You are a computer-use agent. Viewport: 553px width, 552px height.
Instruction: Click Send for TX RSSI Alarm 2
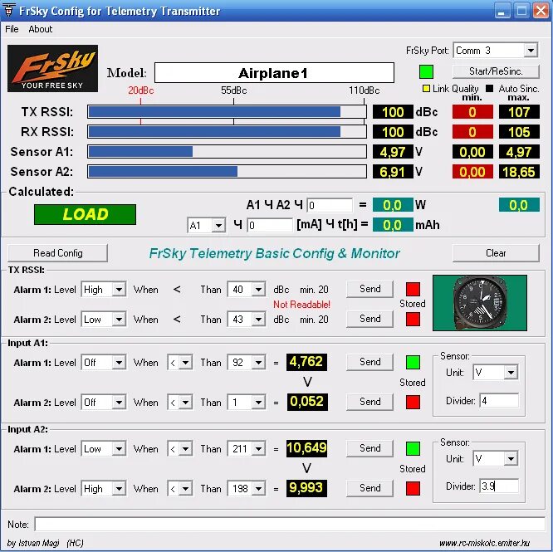coord(369,319)
